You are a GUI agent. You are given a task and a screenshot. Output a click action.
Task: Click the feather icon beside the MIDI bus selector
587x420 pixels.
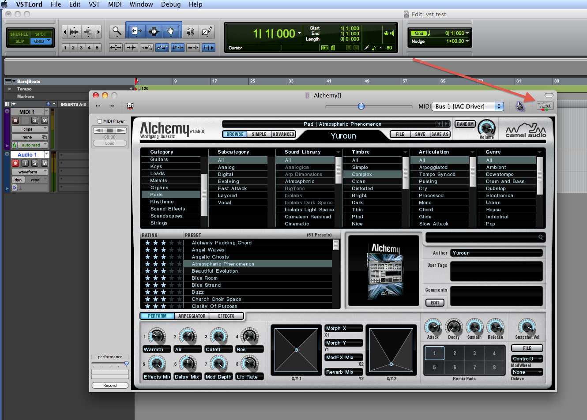(x=520, y=106)
